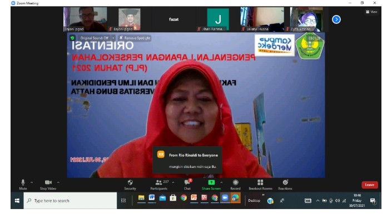Select Lailatul Husna video thumbnail
The height and width of the screenshot is (218, 392).
pyautogui.click(x=262, y=19)
